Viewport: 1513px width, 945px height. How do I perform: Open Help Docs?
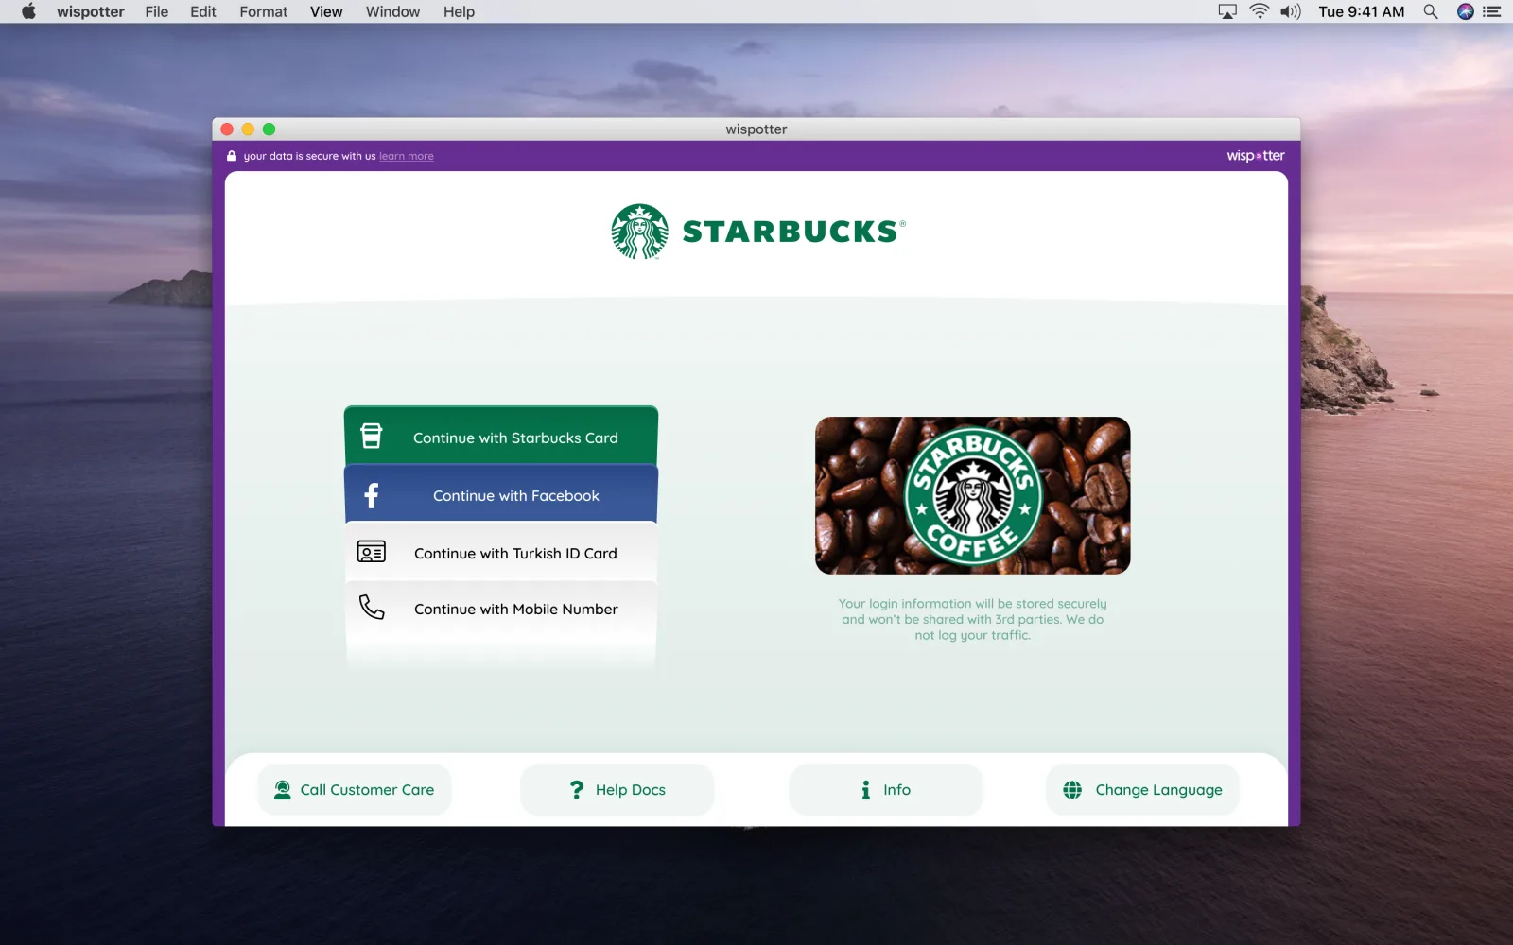click(x=617, y=790)
